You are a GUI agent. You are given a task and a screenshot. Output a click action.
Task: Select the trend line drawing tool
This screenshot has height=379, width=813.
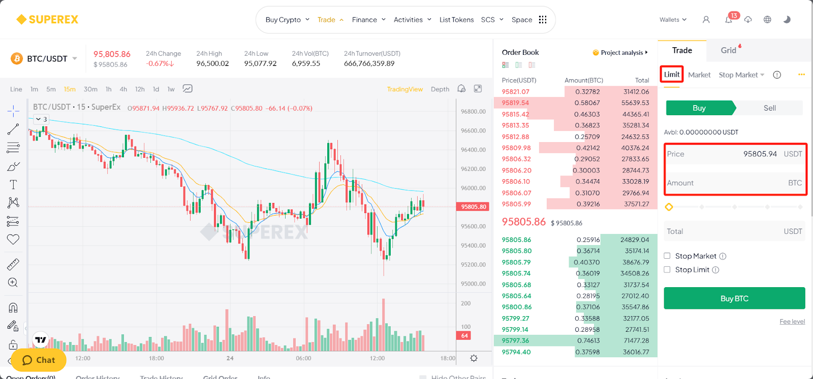click(x=13, y=129)
